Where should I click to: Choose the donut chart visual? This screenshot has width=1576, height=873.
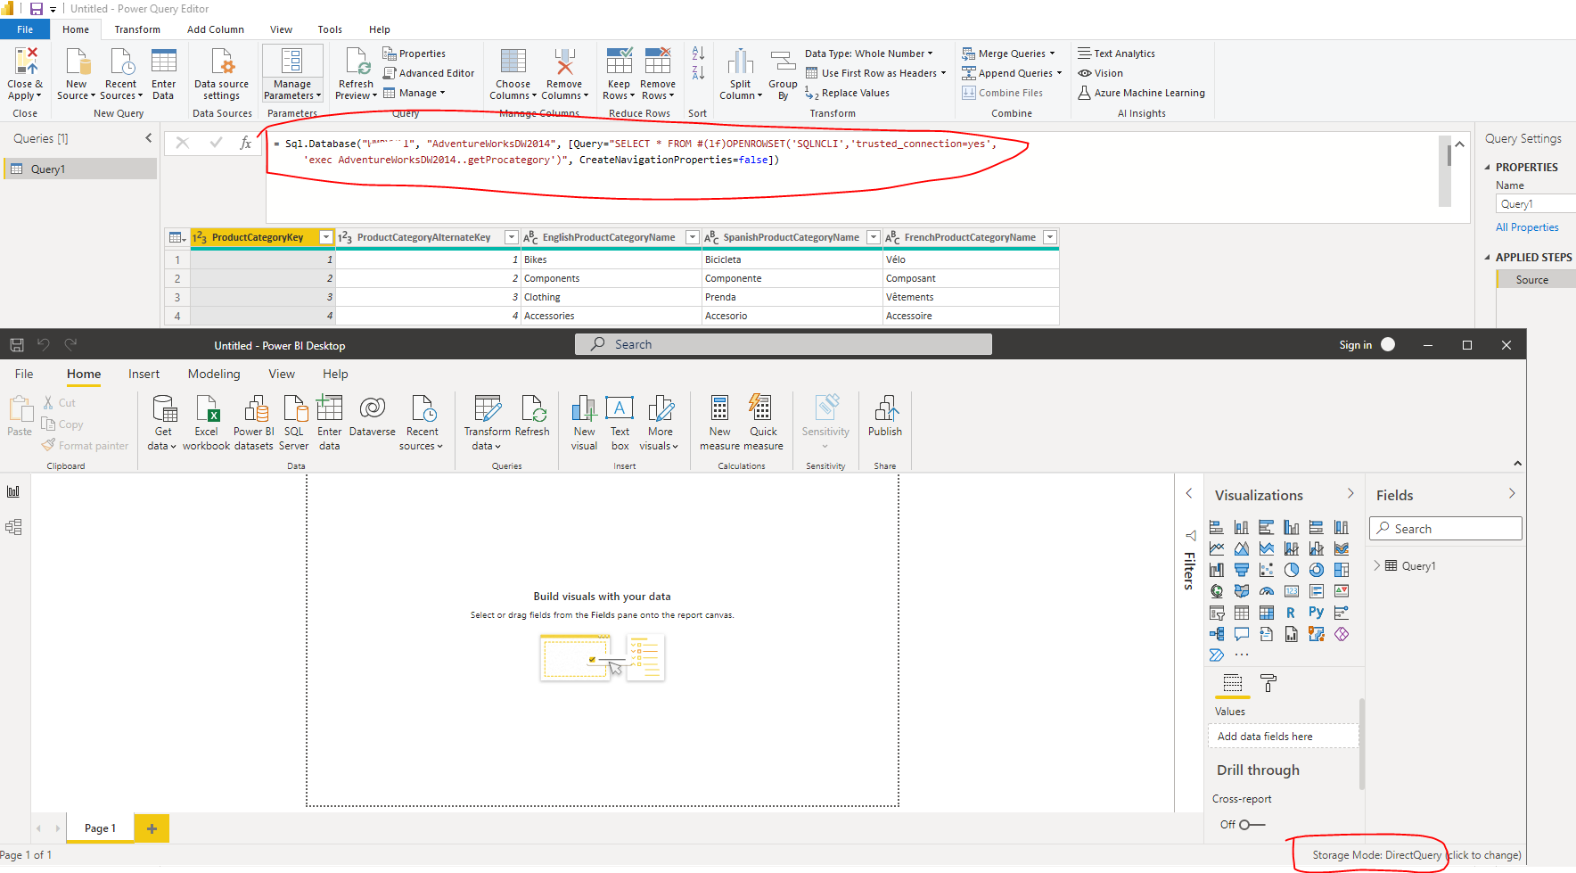(1317, 570)
